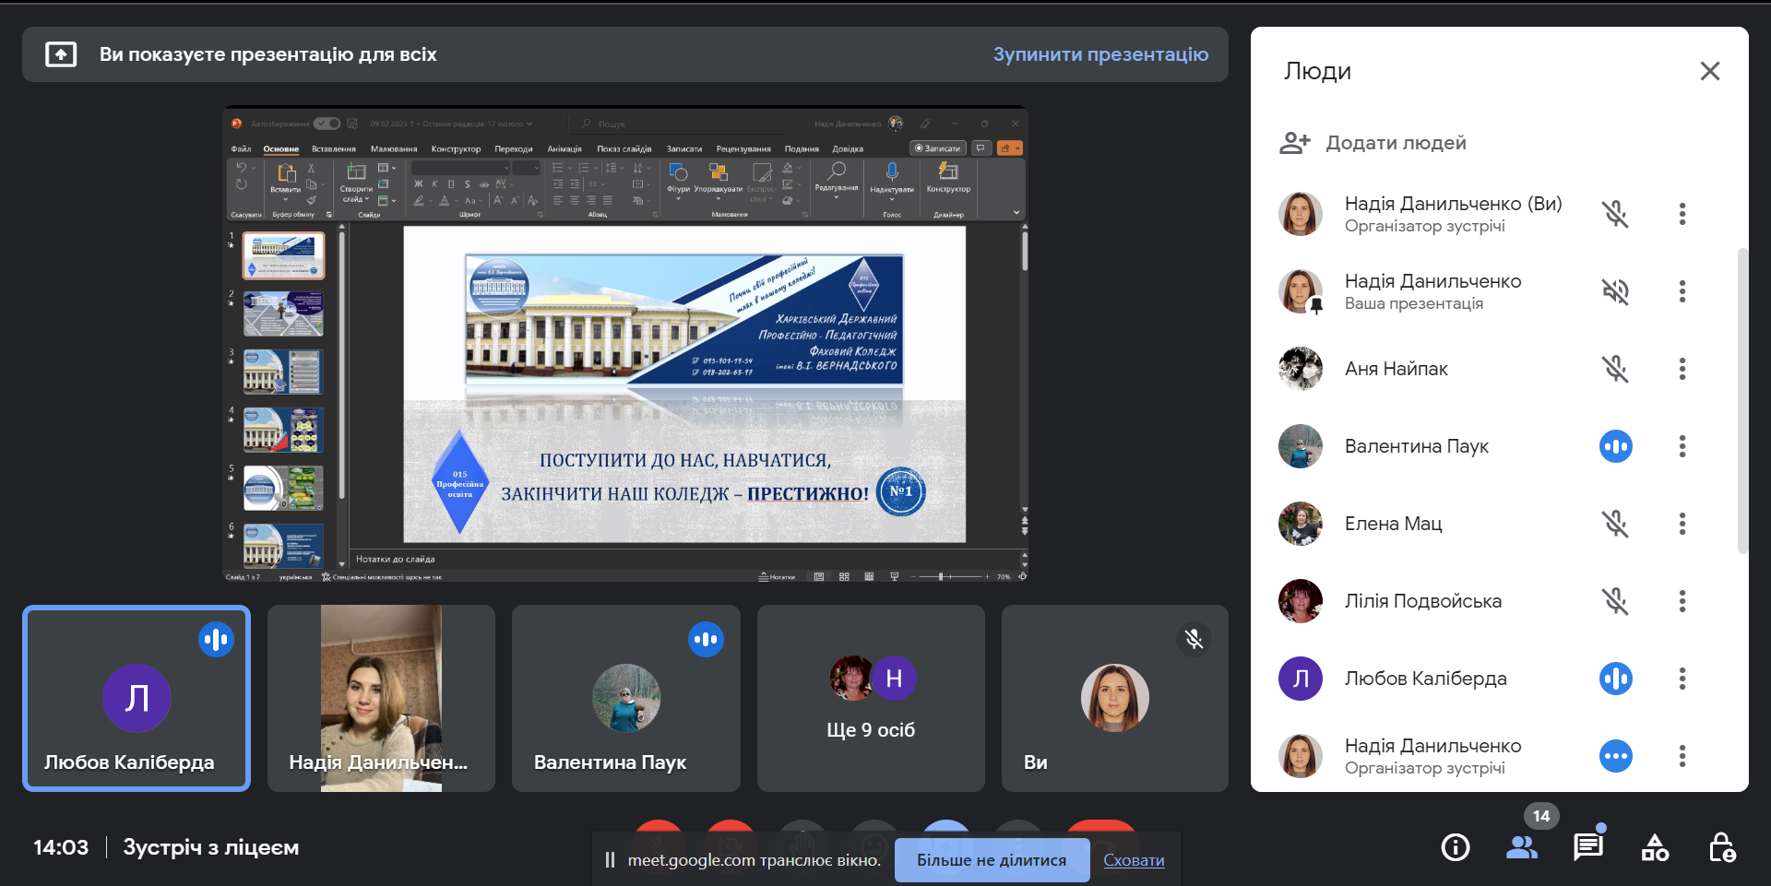Click Елена Мац's muted microphone icon
Screen dimensions: 1771x886
pyautogui.click(x=1615, y=524)
